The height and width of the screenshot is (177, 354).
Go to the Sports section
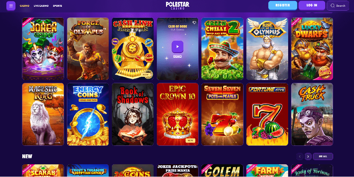coord(57,6)
